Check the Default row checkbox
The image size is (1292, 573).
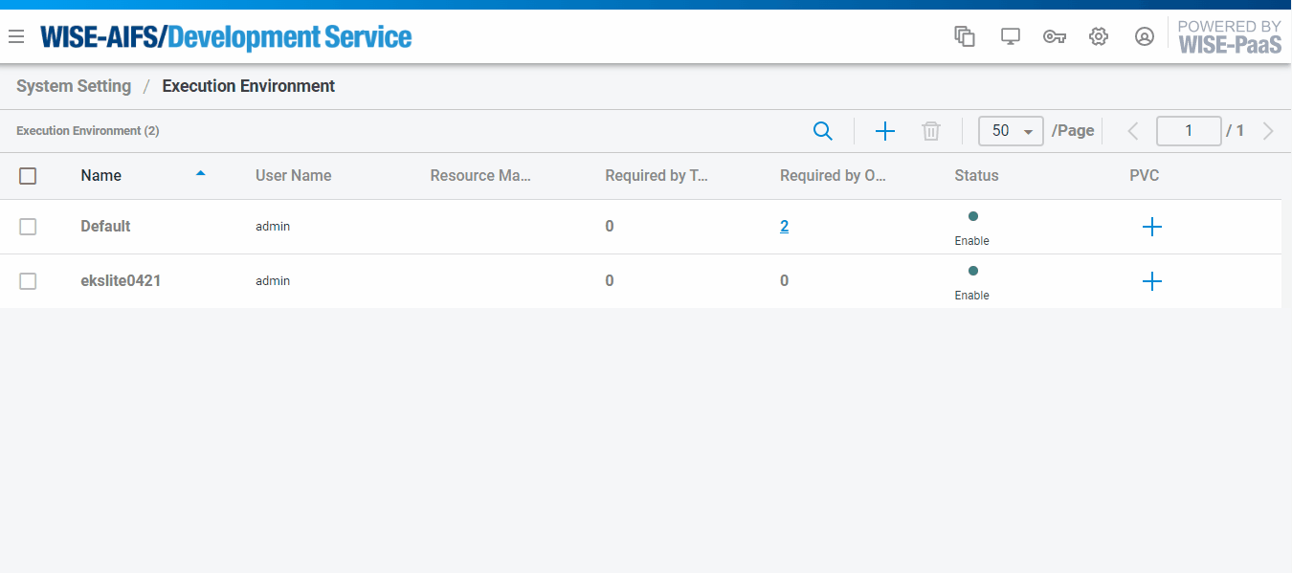28,227
